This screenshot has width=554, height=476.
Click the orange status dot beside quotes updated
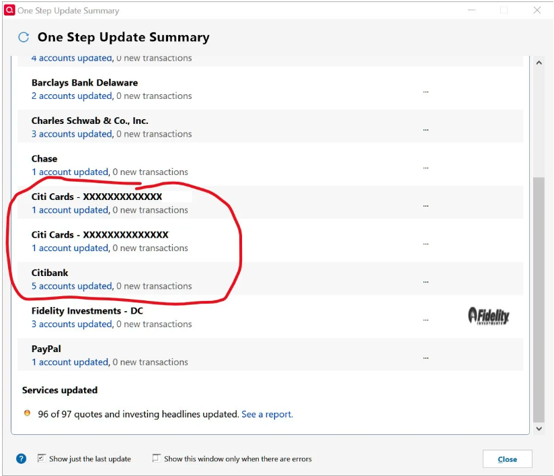click(x=27, y=413)
